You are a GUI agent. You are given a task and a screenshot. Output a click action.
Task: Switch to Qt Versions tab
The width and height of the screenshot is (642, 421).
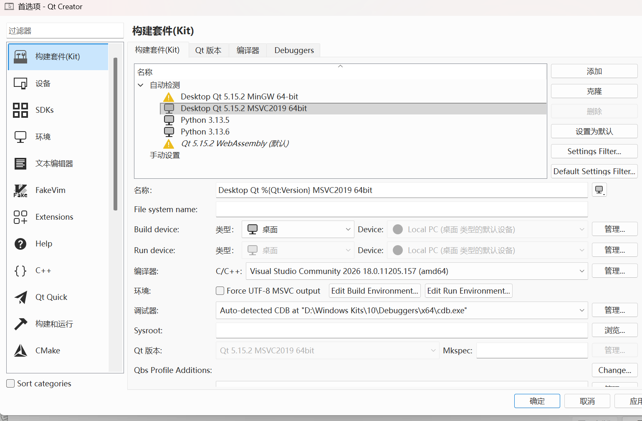coord(208,51)
